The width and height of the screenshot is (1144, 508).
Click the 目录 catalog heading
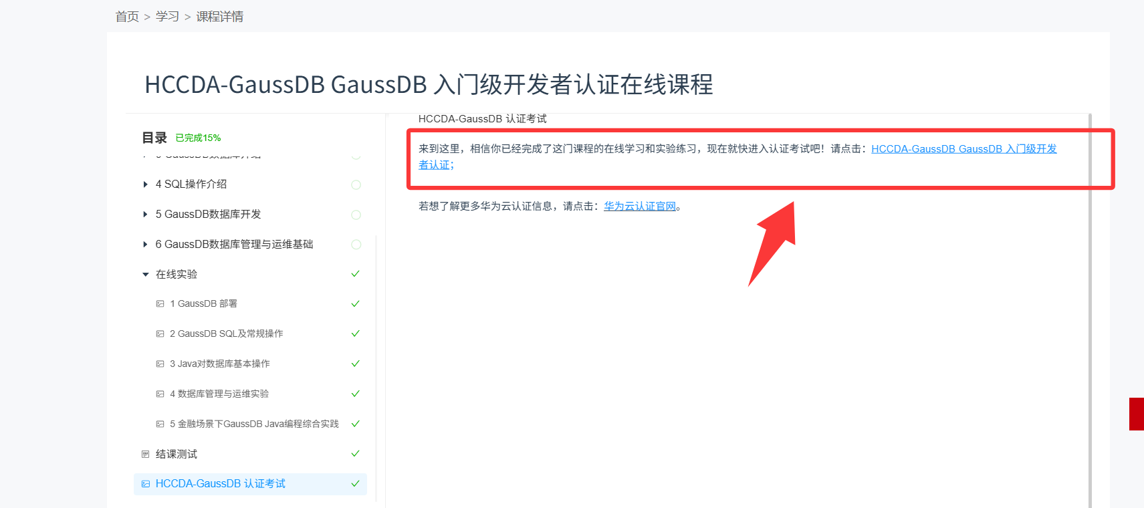pyautogui.click(x=154, y=138)
